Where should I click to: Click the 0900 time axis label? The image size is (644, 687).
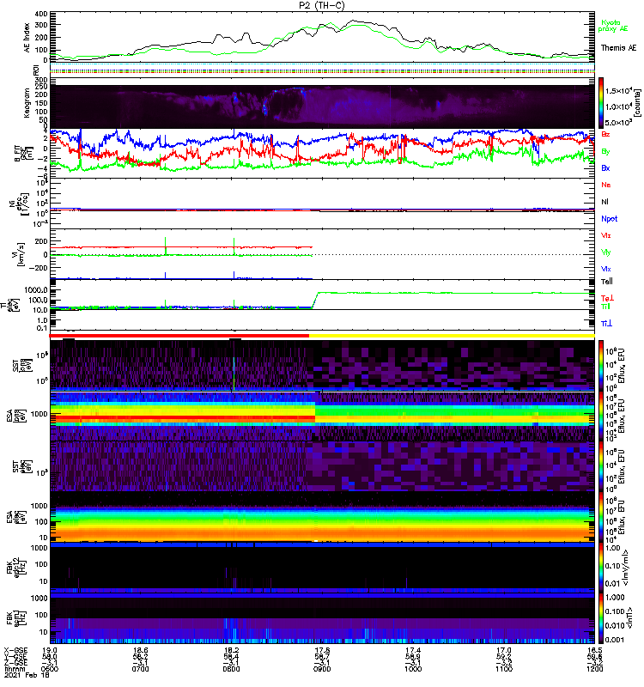pyautogui.click(x=322, y=669)
